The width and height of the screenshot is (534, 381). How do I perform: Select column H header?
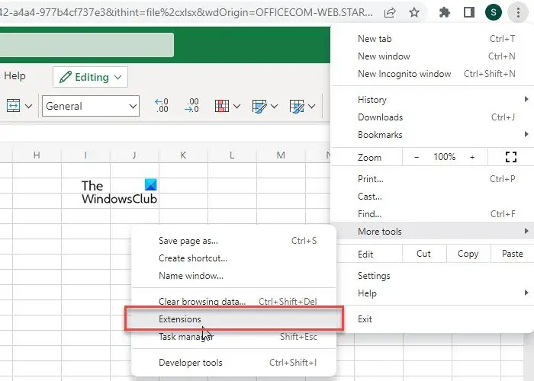[x=37, y=155]
